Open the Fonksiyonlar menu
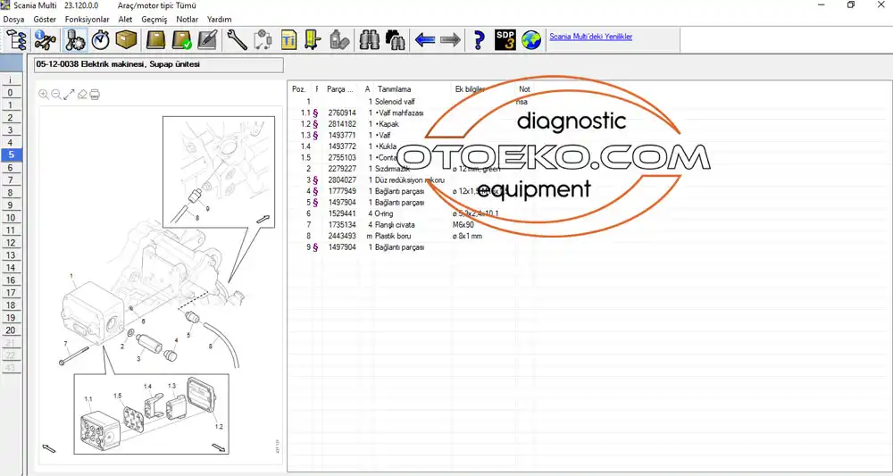The image size is (893, 476). point(88,19)
